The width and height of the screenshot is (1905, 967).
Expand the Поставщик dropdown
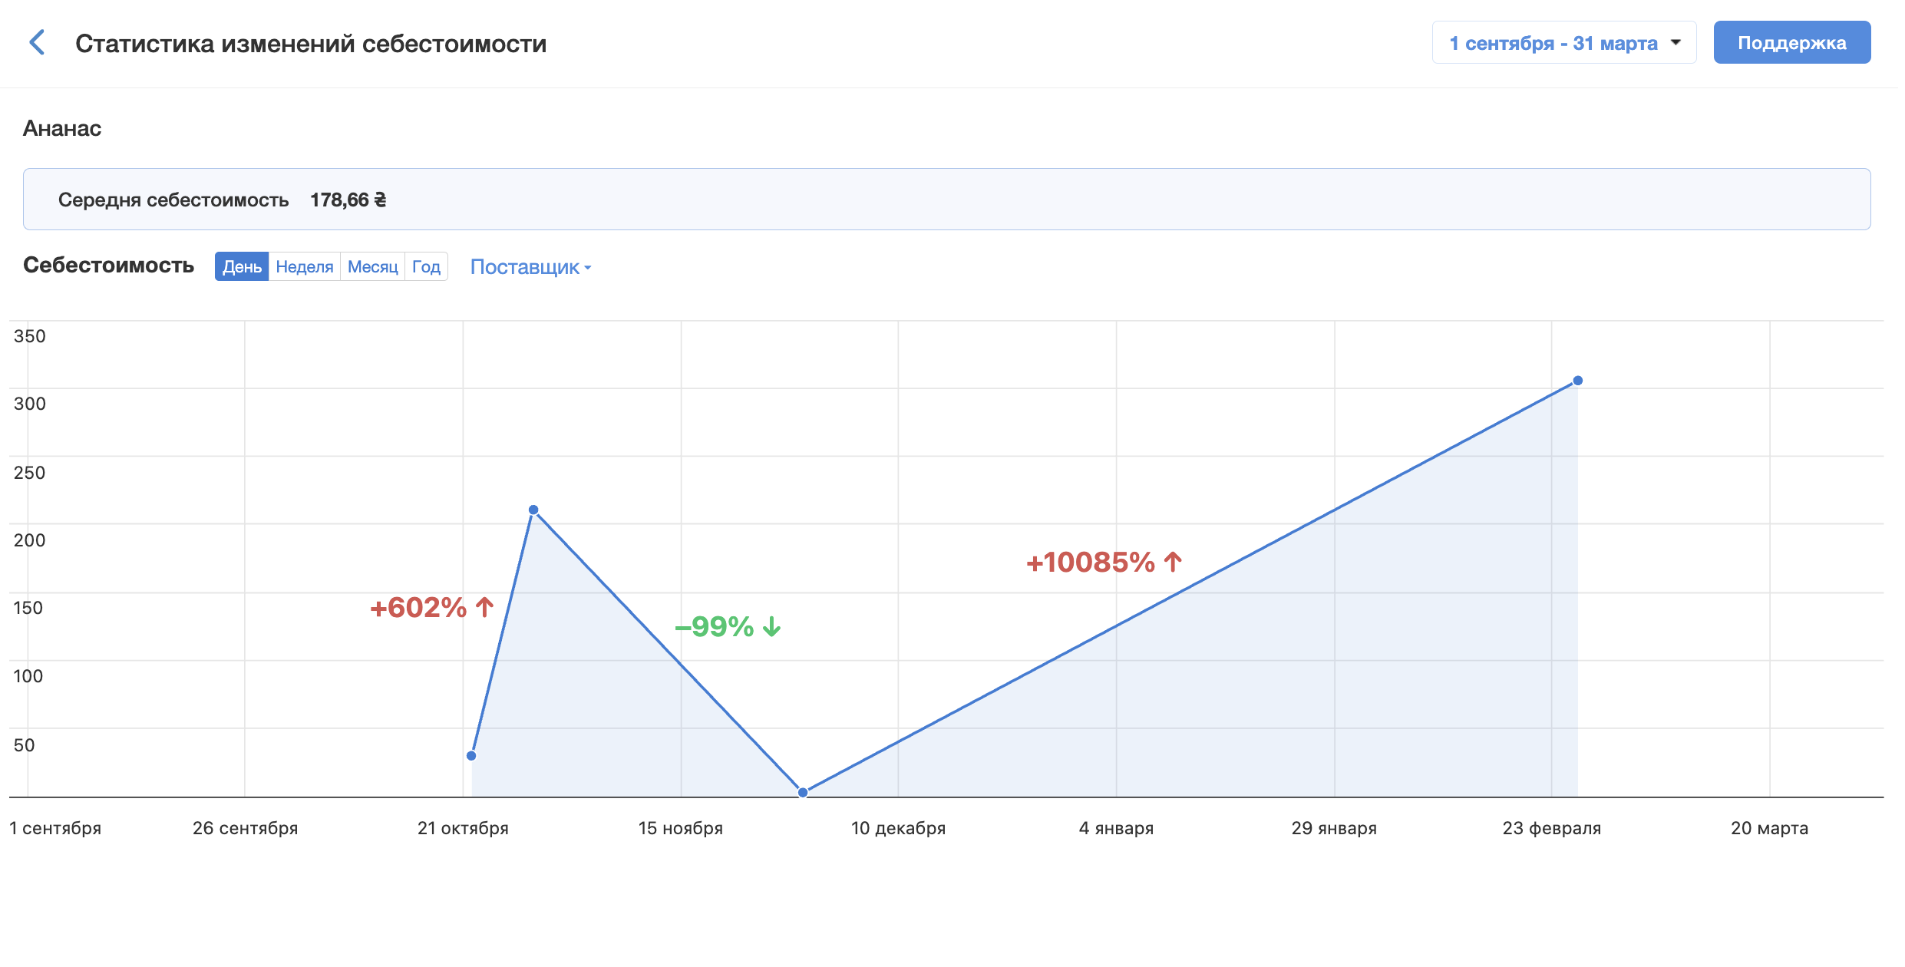tap(530, 267)
